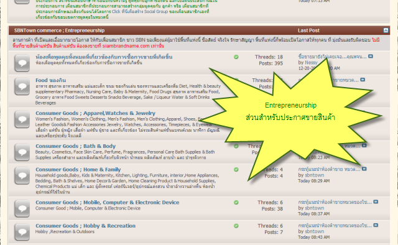The width and height of the screenshot is (398, 245).
Task: Click green check icon in Mobile, Computer row
Action: pyautogui.click(x=236, y=203)
